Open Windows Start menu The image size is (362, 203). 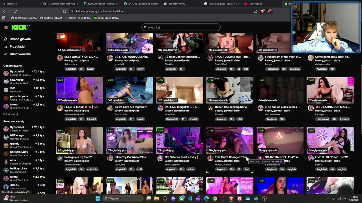[98, 198]
